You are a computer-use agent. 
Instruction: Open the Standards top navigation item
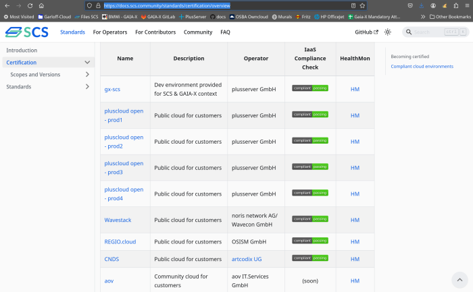(x=72, y=32)
